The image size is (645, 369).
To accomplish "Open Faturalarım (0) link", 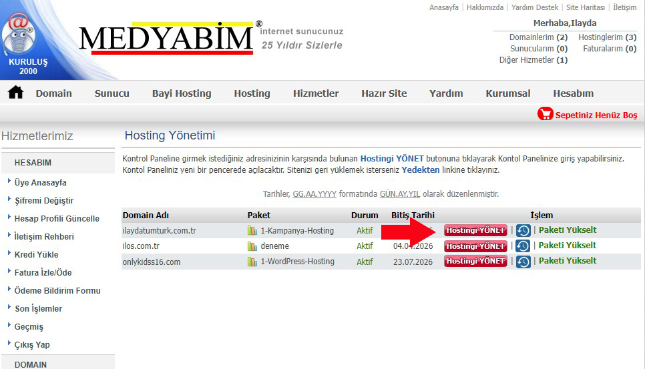I will click(x=610, y=49).
